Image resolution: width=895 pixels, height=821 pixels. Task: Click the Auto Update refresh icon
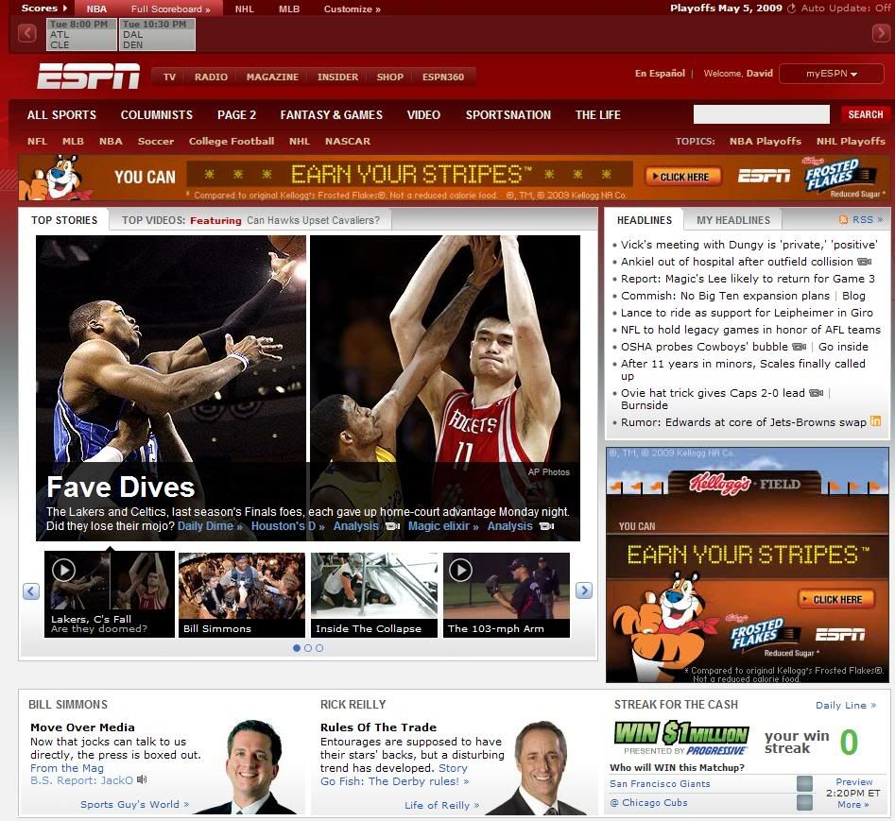[x=791, y=9]
